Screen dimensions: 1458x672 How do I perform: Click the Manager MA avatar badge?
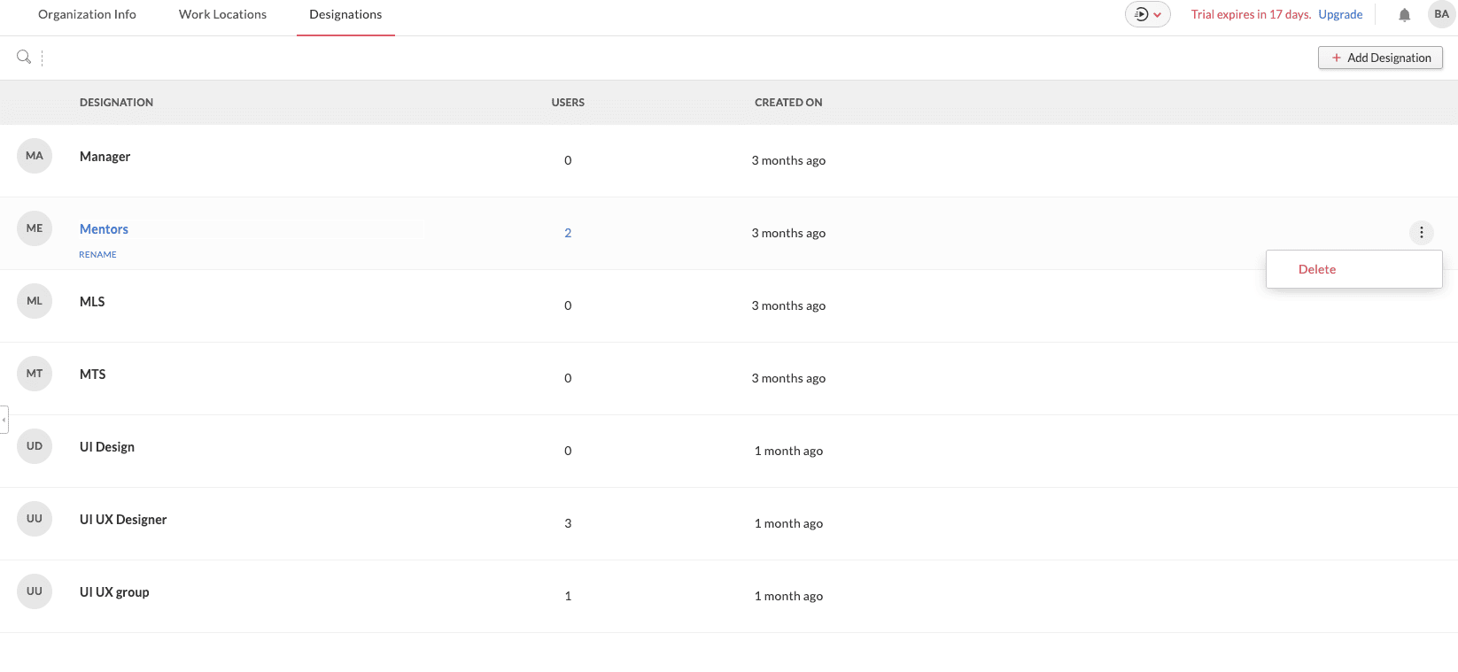click(35, 156)
